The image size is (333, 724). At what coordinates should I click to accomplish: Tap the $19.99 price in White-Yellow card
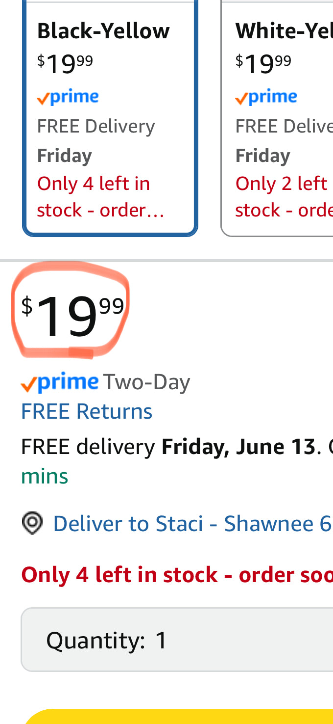pos(263,63)
